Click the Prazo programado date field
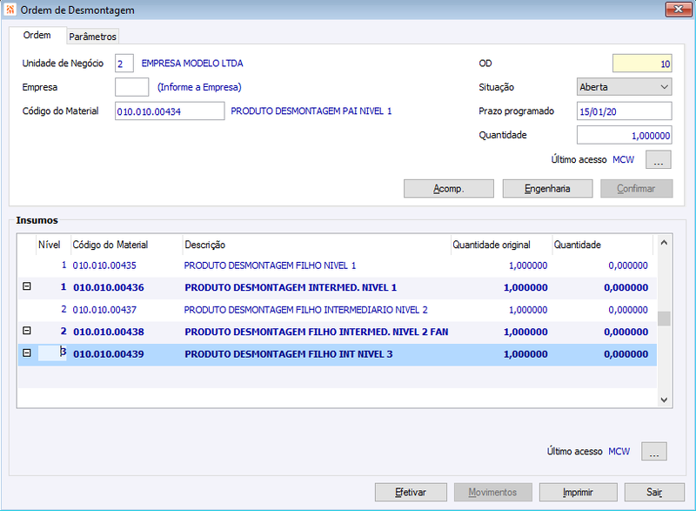This screenshot has height=511, width=696. pos(624,111)
